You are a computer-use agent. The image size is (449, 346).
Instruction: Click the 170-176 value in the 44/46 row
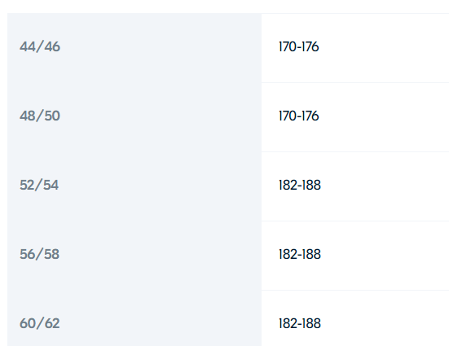tap(299, 47)
